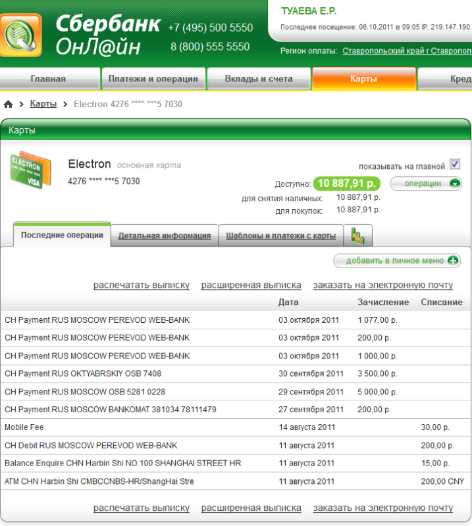Expand the 'операции' dropdown button
Screen dimensions: 472x526
(426, 183)
